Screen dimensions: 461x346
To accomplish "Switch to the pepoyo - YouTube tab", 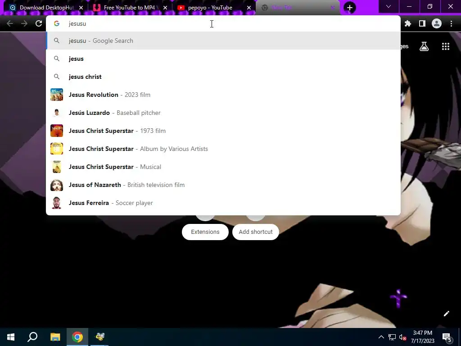I will point(214,8).
